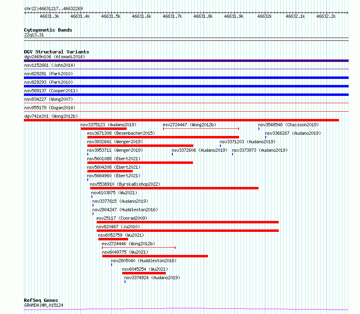Click the dgv2469n106 (Alsmadi2014) variant label
Screen dimensions: 360x314
point(55,57)
